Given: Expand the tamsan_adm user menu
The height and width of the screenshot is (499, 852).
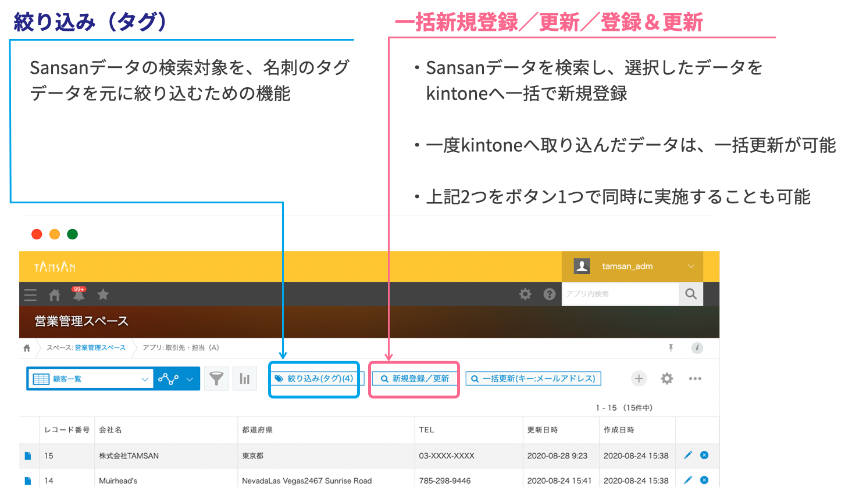Looking at the screenshot, I should coord(691,266).
